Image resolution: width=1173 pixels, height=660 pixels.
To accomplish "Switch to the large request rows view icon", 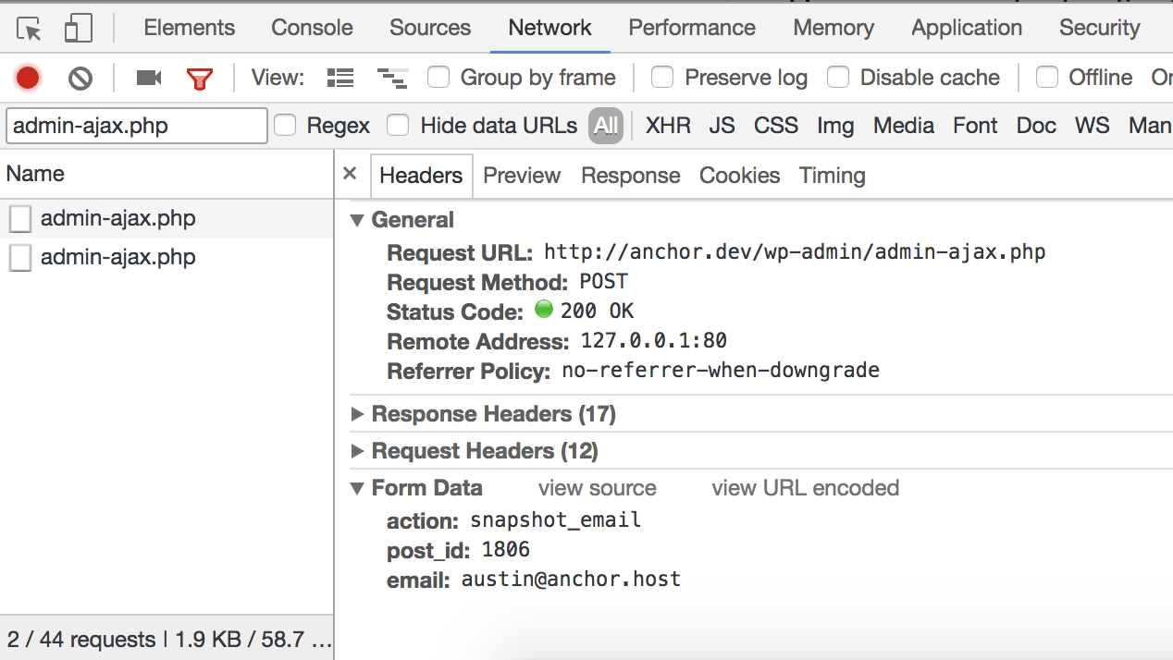I will tap(340, 78).
